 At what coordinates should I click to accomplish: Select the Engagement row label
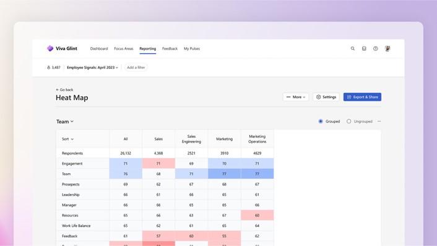72,163
